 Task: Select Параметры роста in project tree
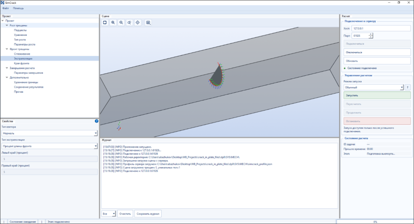pos(25,44)
